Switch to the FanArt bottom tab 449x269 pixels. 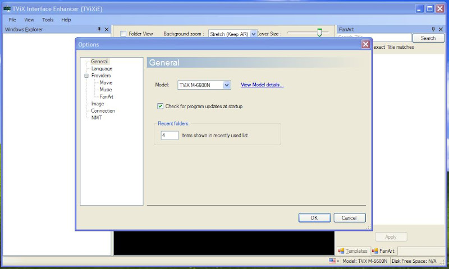click(x=383, y=251)
